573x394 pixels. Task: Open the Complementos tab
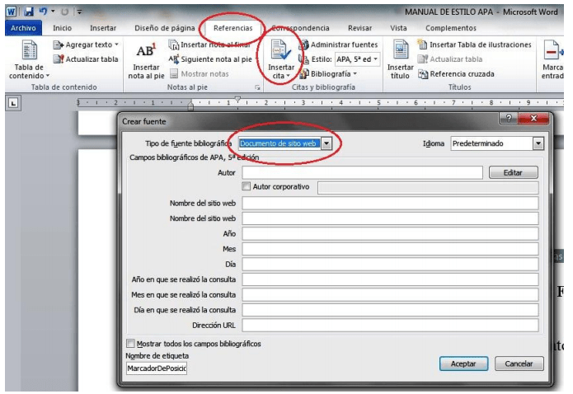451,28
